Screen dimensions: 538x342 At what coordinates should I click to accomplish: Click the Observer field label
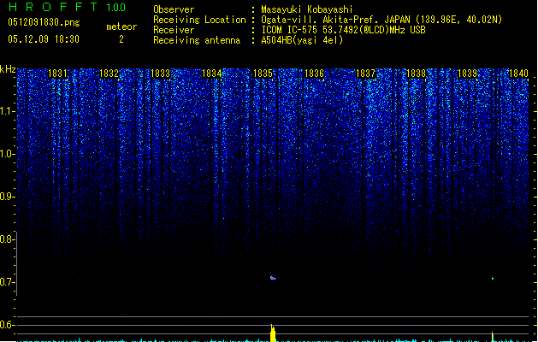pos(174,9)
